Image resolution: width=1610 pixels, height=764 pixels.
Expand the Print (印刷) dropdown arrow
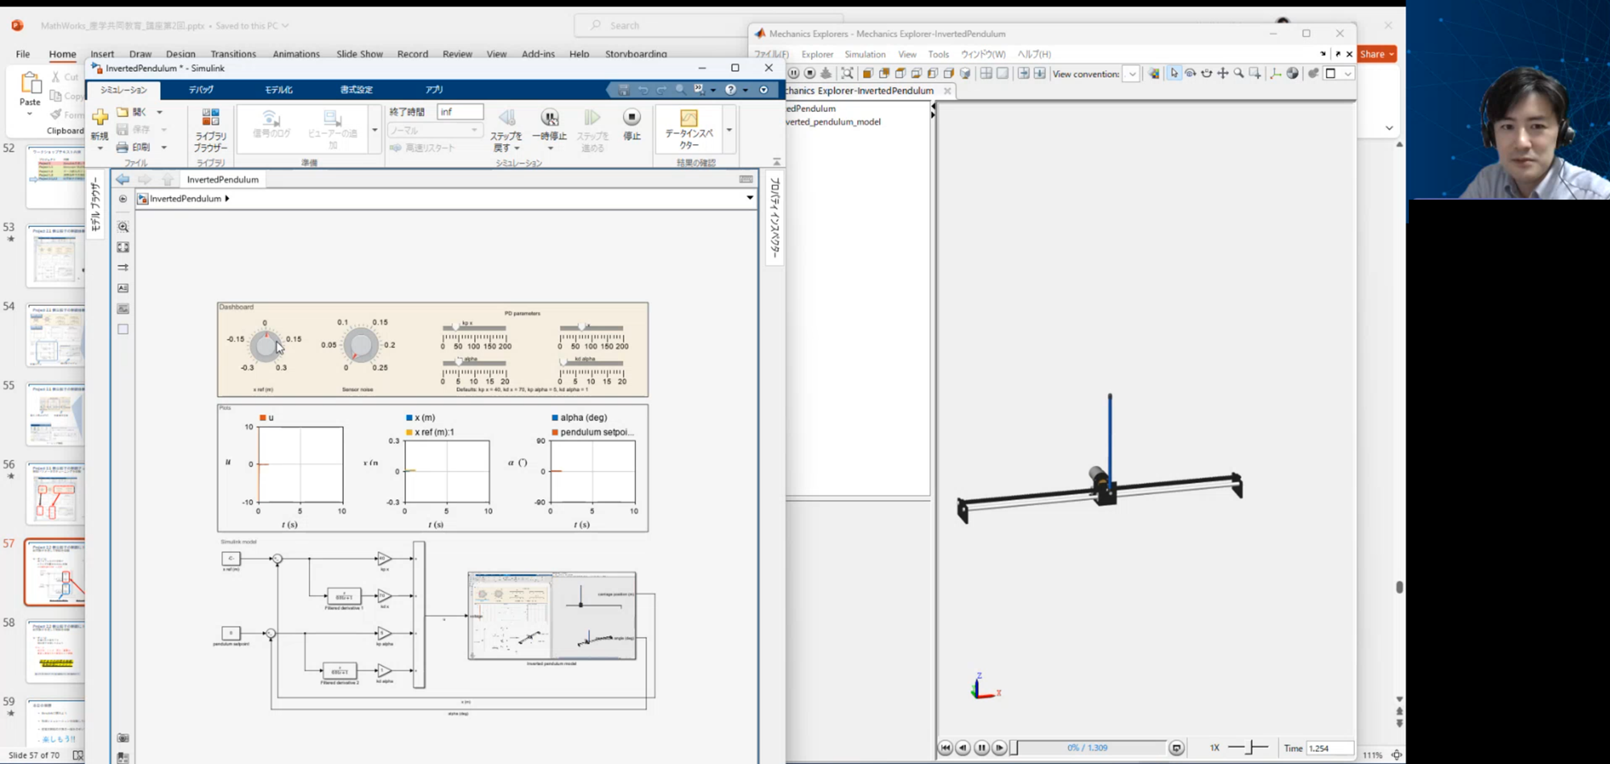click(x=164, y=147)
